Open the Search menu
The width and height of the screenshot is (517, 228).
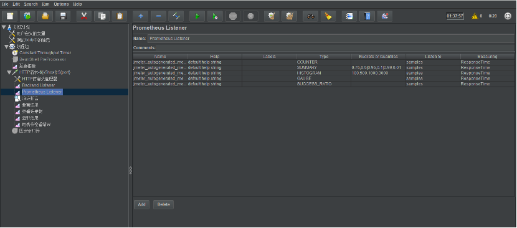pyautogui.click(x=31, y=4)
